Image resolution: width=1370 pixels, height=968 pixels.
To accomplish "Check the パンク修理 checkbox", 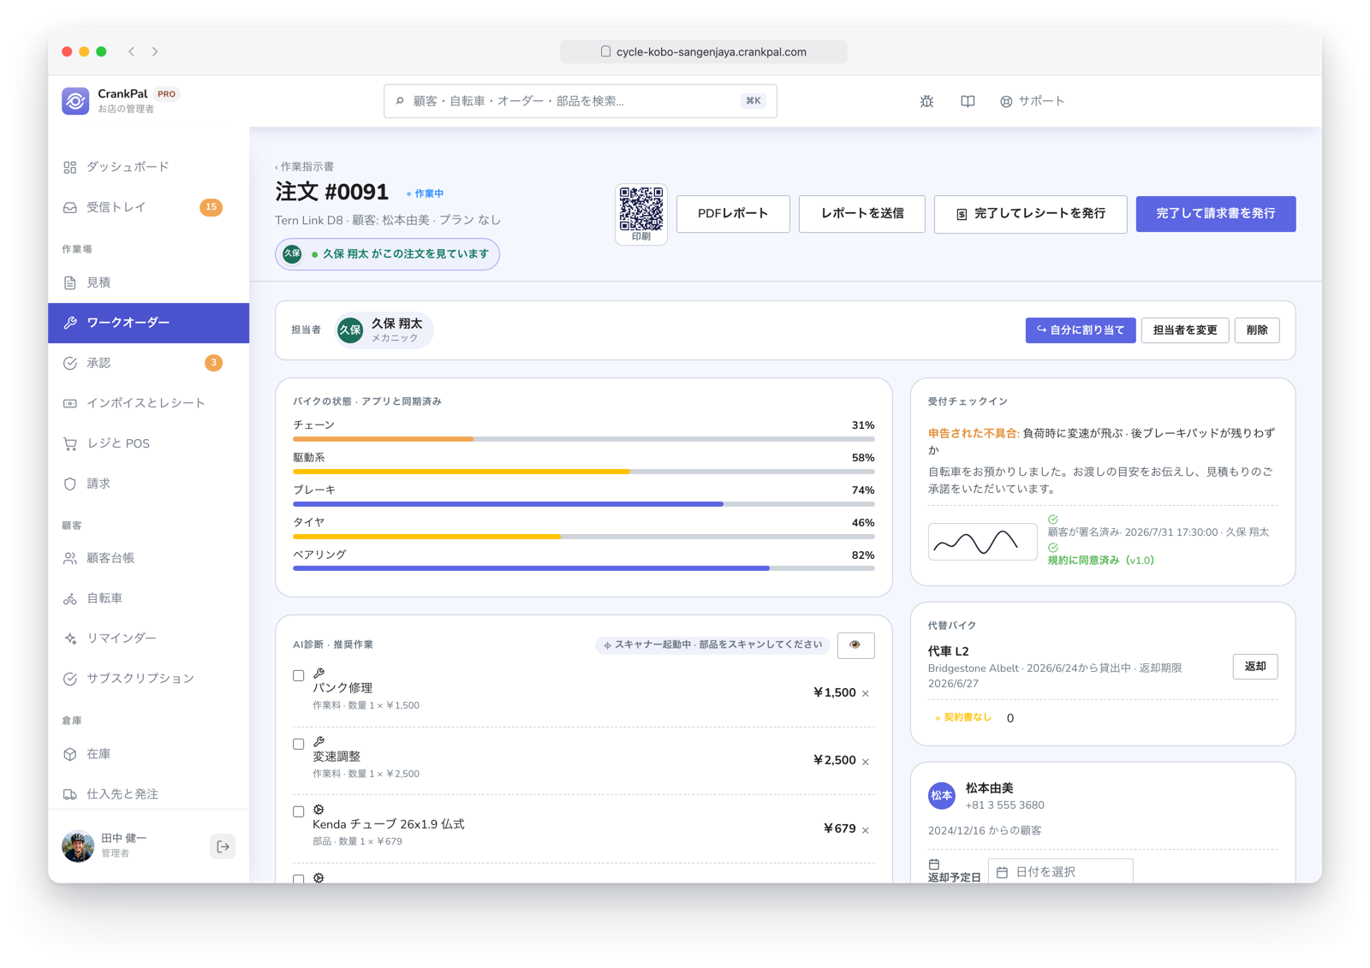I will [298, 675].
